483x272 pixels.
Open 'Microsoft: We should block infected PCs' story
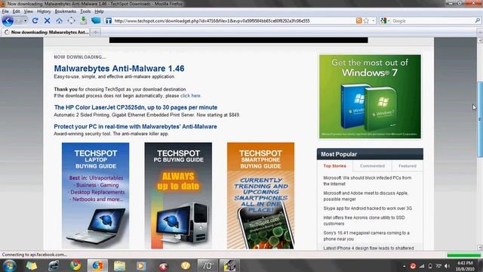coord(368,181)
